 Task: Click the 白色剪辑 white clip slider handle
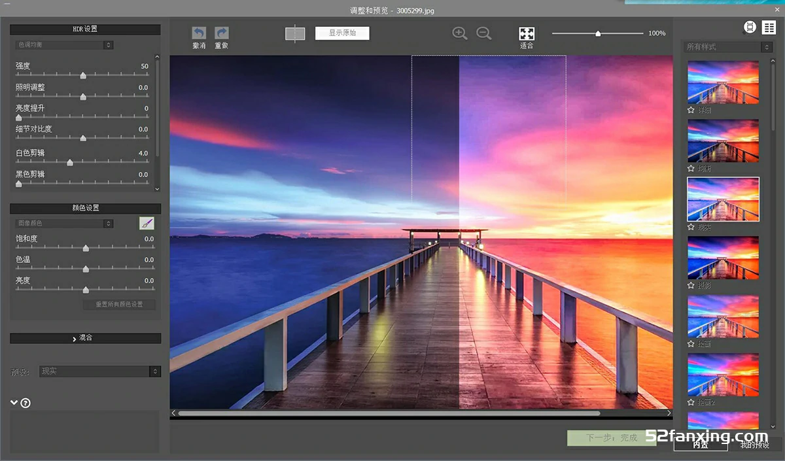[x=70, y=163]
